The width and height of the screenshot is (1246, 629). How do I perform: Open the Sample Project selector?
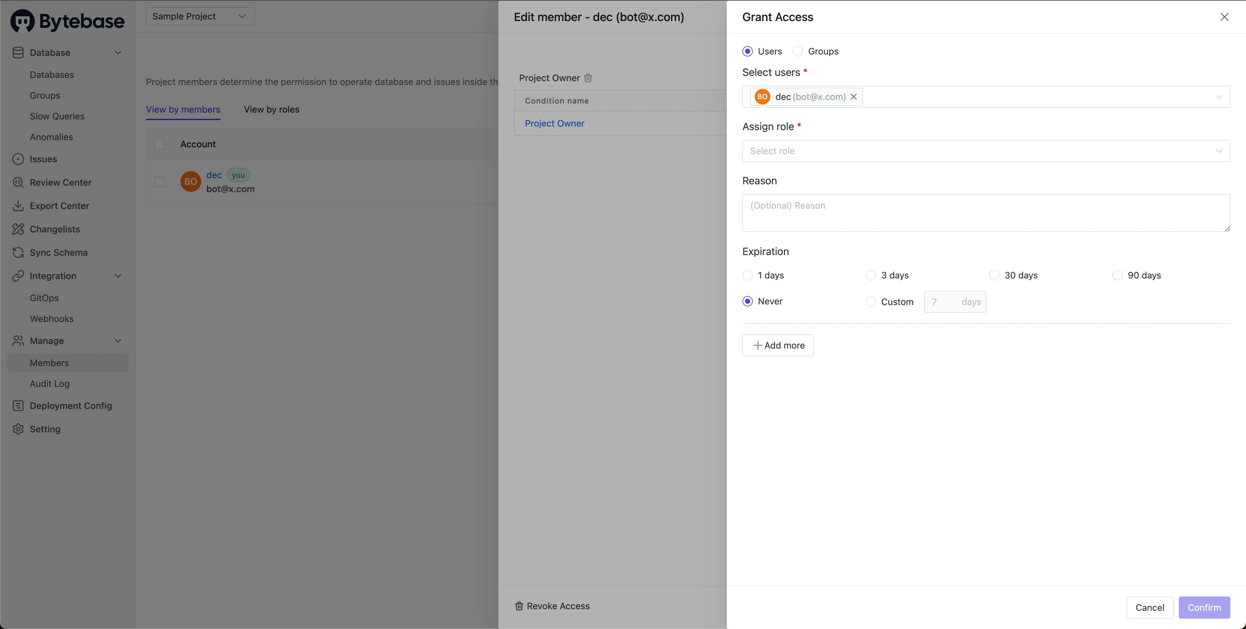coord(200,17)
